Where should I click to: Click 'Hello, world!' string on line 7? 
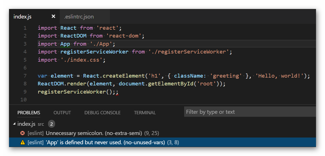click(279, 76)
